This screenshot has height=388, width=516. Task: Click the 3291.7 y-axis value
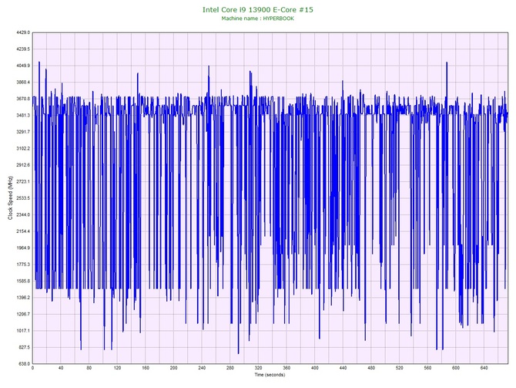23,132
